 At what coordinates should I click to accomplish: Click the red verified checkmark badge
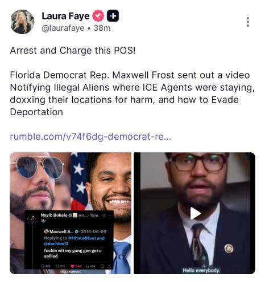click(98, 16)
